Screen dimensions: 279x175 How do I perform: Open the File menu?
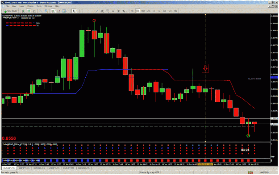(7, 6)
